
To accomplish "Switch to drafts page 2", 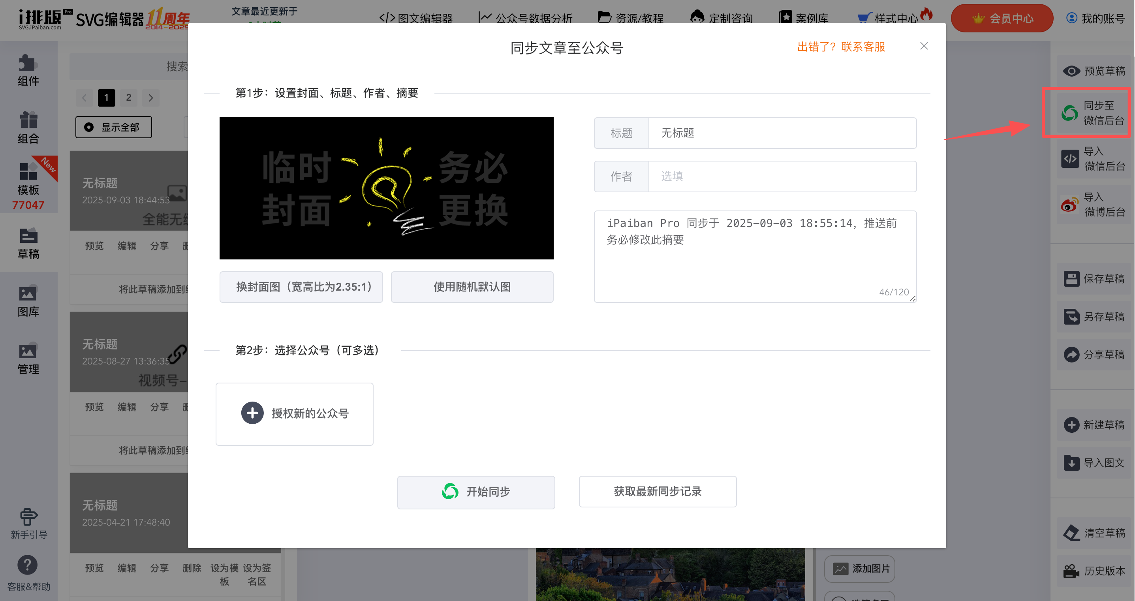I will click(129, 98).
